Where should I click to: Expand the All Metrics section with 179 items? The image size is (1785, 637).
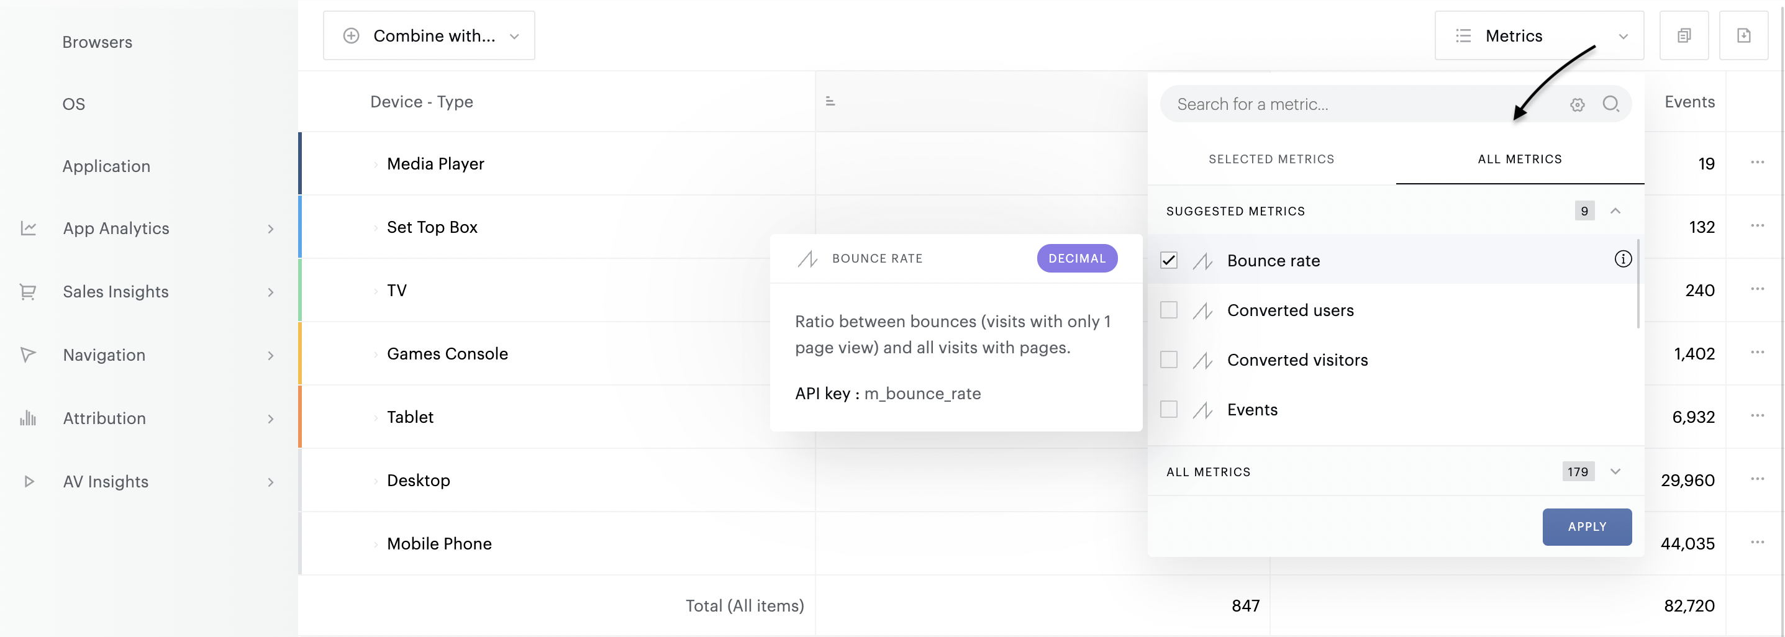(x=1615, y=471)
